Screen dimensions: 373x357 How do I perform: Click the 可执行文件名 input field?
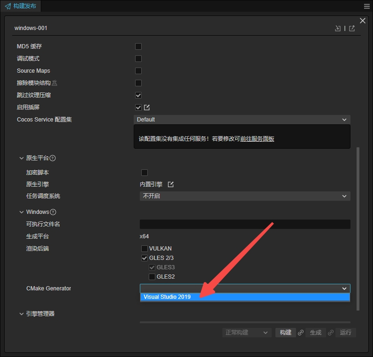coord(245,224)
